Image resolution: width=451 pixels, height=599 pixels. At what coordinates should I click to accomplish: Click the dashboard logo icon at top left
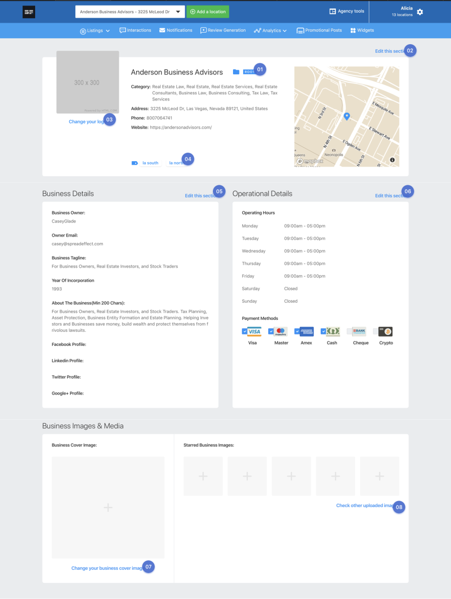pos(29,12)
